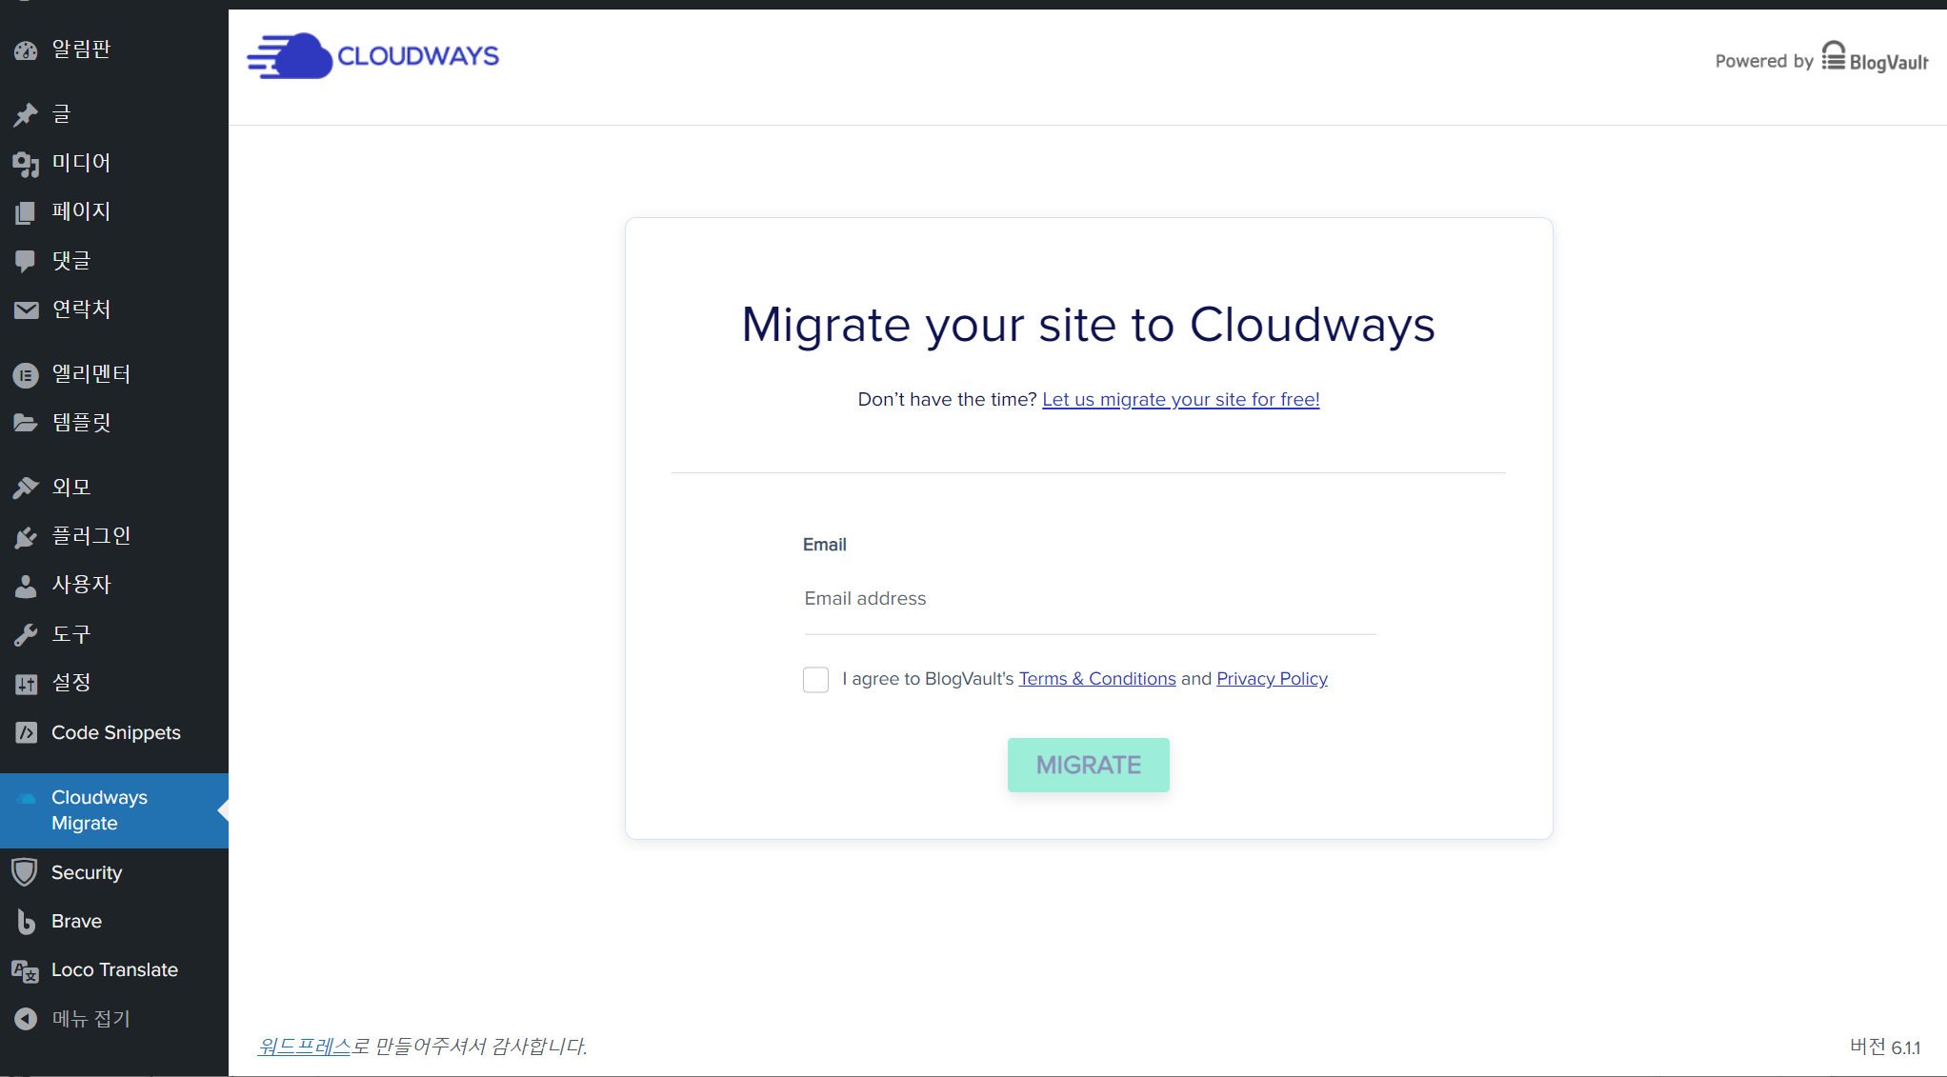The width and height of the screenshot is (1947, 1077).
Task: Click the Code Snippets icon
Action: pyautogui.click(x=26, y=732)
